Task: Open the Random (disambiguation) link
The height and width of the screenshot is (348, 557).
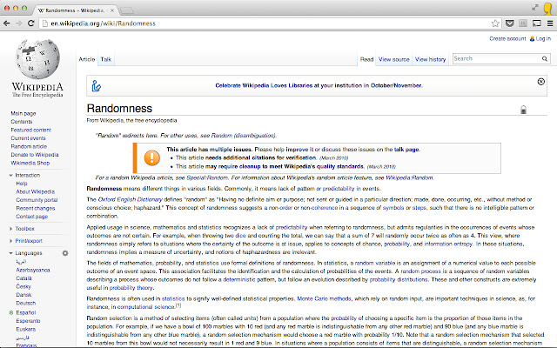Action: click(x=244, y=136)
